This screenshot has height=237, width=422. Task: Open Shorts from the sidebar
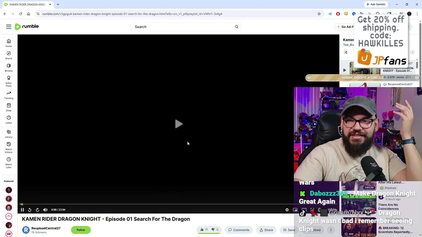point(9,55)
